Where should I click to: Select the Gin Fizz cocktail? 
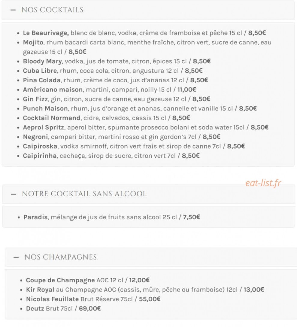pyautogui.click(x=117, y=99)
